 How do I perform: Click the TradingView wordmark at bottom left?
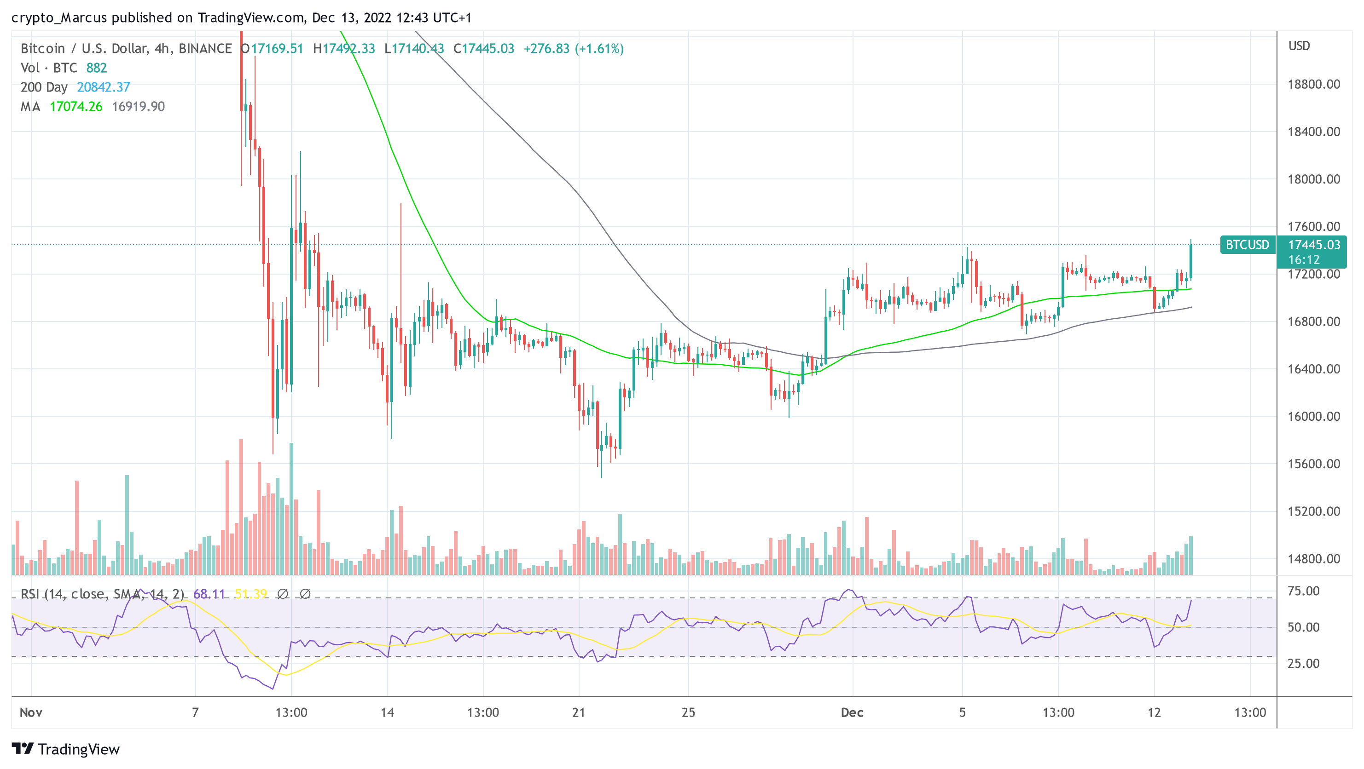(x=78, y=749)
